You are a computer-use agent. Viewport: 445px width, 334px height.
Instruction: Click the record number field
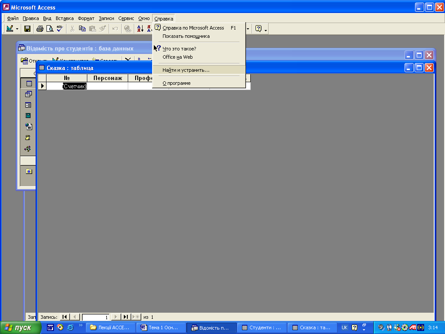coord(96,317)
